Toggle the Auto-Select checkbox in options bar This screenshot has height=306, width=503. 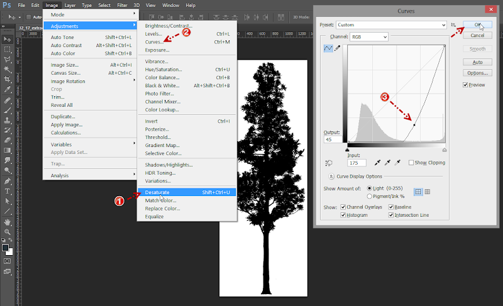coord(28,17)
